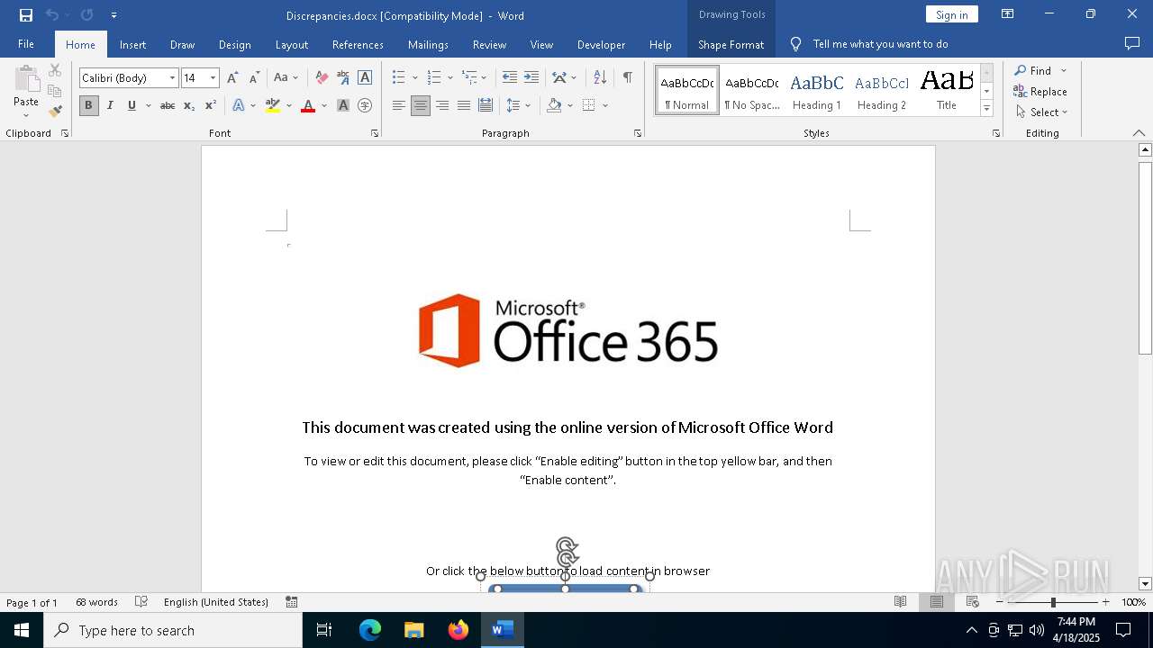The image size is (1153, 648).
Task: Click the Sign in button
Action: tap(951, 14)
